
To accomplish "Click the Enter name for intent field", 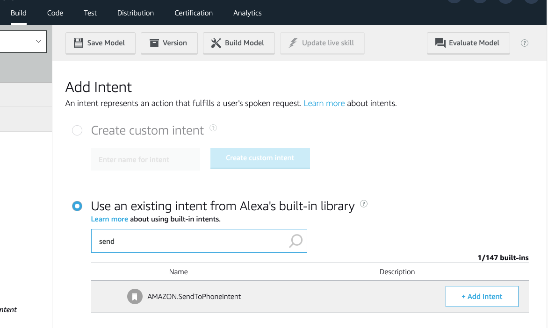I will pyautogui.click(x=145, y=159).
